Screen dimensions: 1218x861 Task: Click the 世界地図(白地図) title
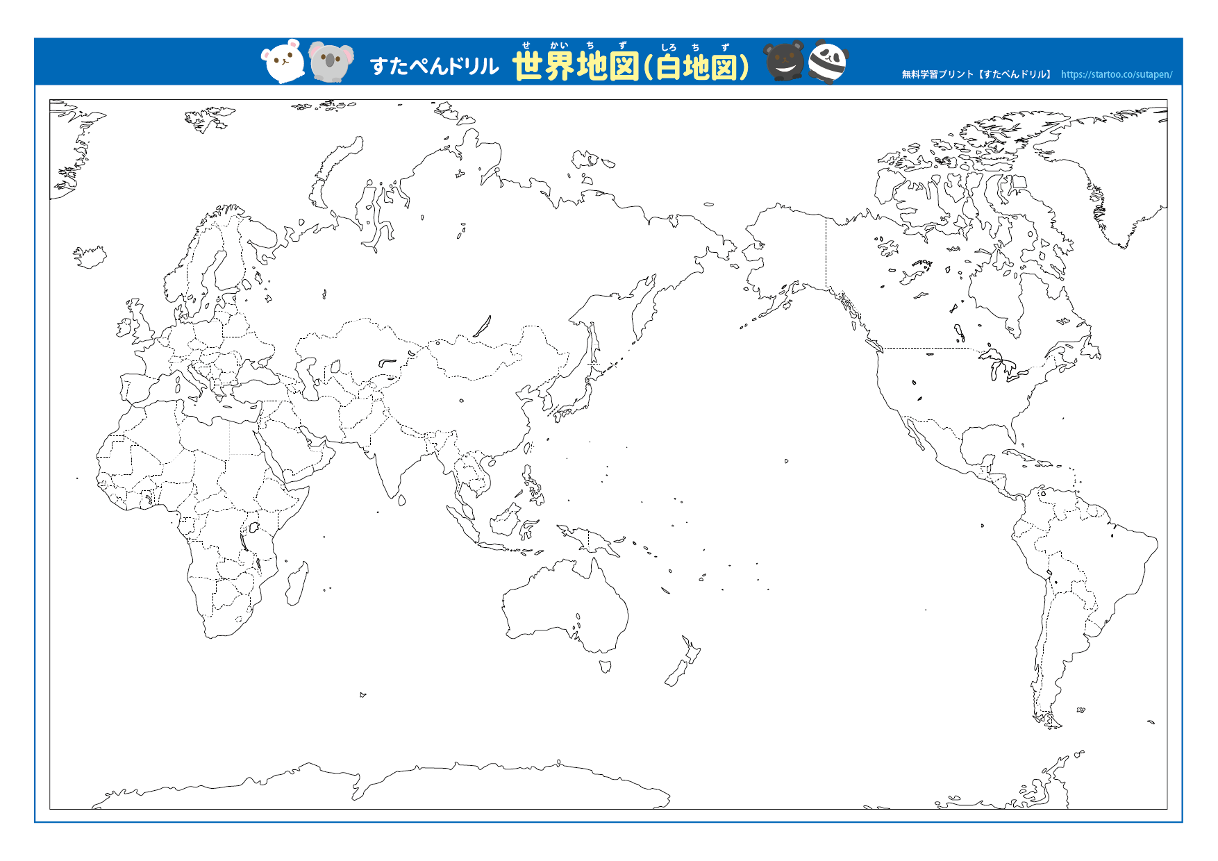(632, 67)
